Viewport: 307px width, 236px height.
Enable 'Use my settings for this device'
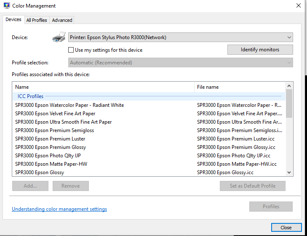(71, 50)
